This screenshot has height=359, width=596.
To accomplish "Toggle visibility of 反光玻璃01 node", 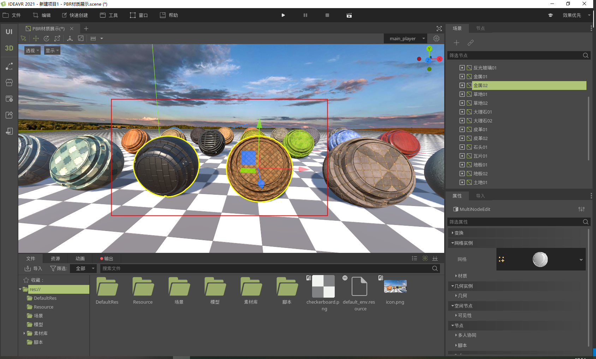I will pyautogui.click(x=462, y=68).
